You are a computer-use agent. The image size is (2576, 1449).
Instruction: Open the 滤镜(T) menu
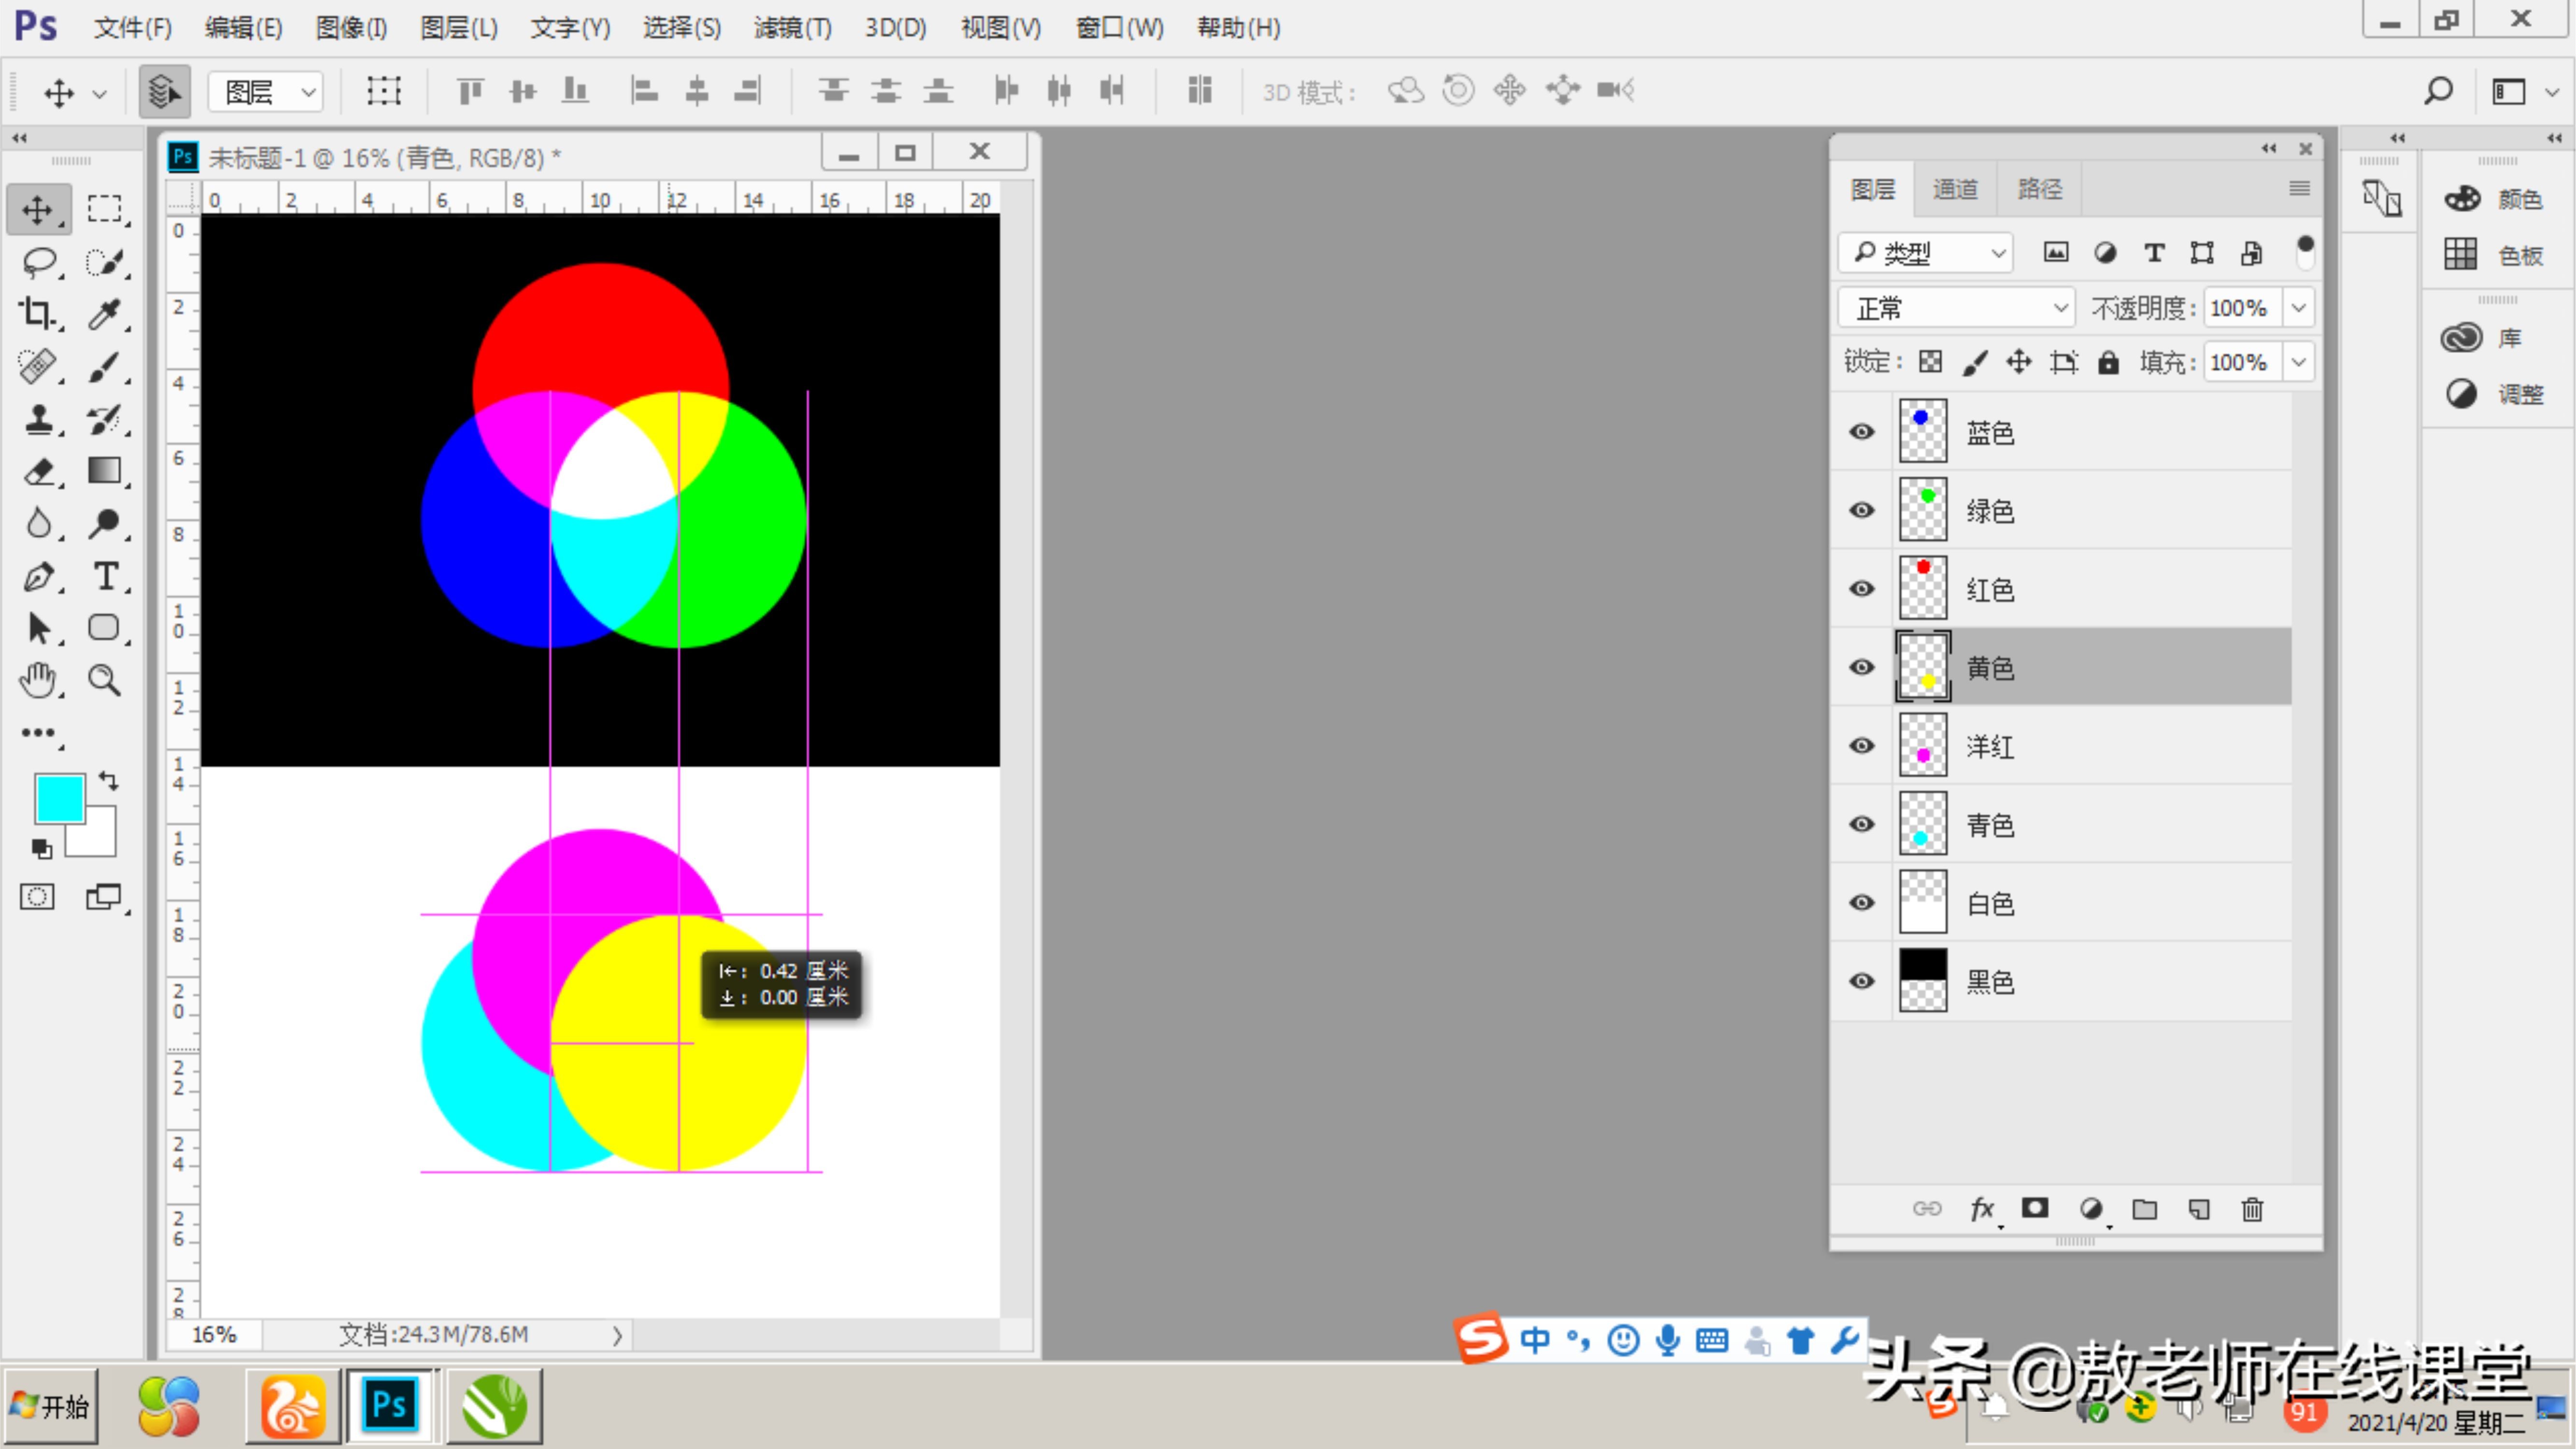(791, 28)
